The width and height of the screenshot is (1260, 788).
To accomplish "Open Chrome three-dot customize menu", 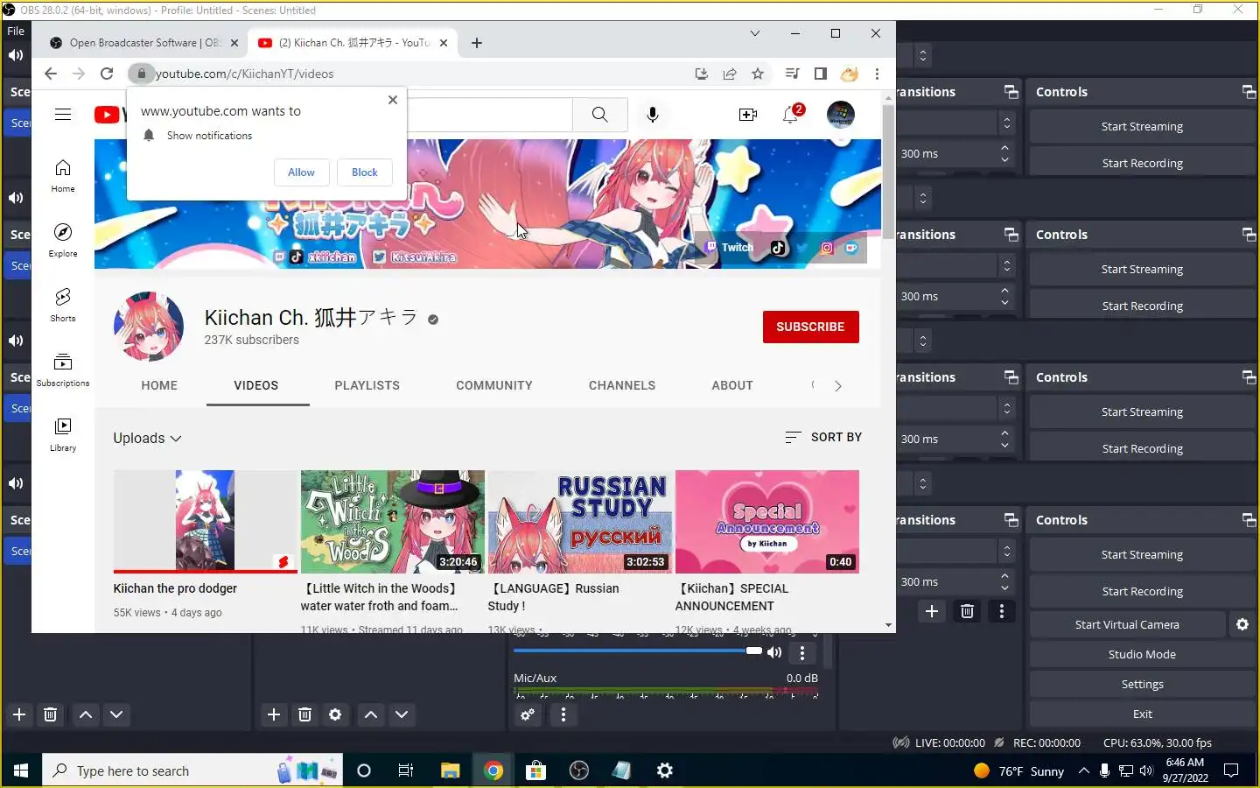I will [877, 74].
